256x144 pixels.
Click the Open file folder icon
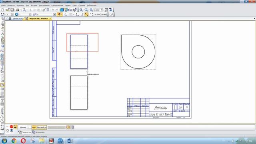click(x=8, y=10)
